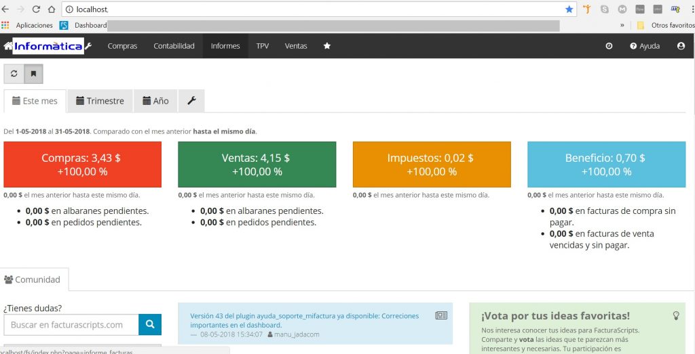695x354 pixels.
Task: Focus the Buscar en facturascripts.com field
Action: tap(71, 325)
